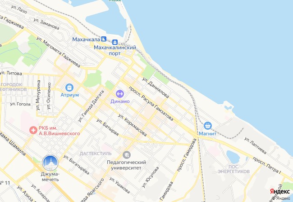
Task: Select the Магнит shopping basket icon
Action: (207, 126)
